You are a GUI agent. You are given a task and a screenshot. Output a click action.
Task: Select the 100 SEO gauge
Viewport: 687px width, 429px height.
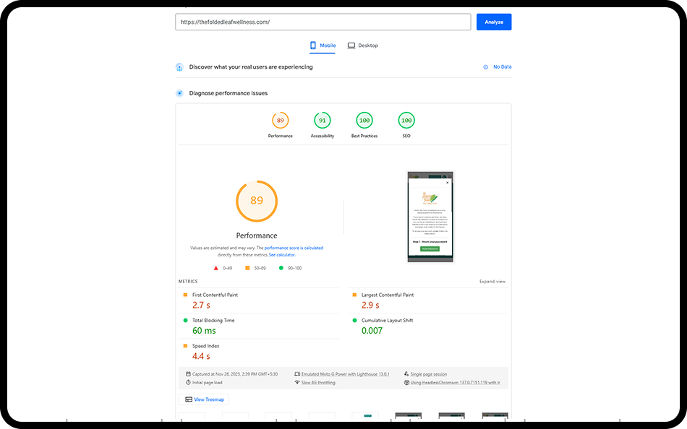pos(406,121)
